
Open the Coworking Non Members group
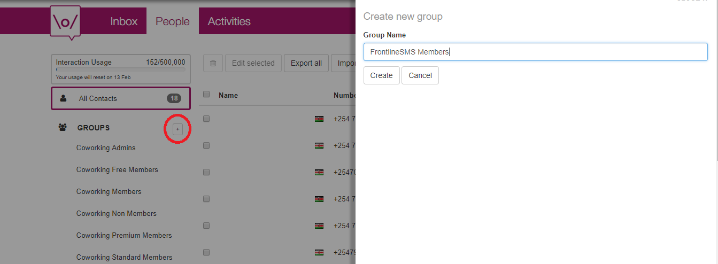point(117,213)
